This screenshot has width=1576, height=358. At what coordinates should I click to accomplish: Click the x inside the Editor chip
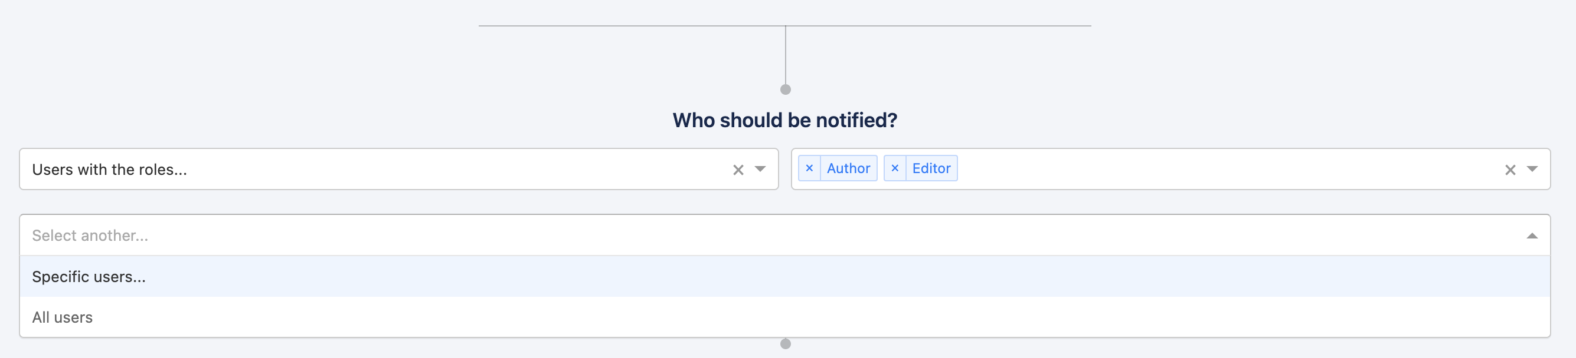(894, 168)
